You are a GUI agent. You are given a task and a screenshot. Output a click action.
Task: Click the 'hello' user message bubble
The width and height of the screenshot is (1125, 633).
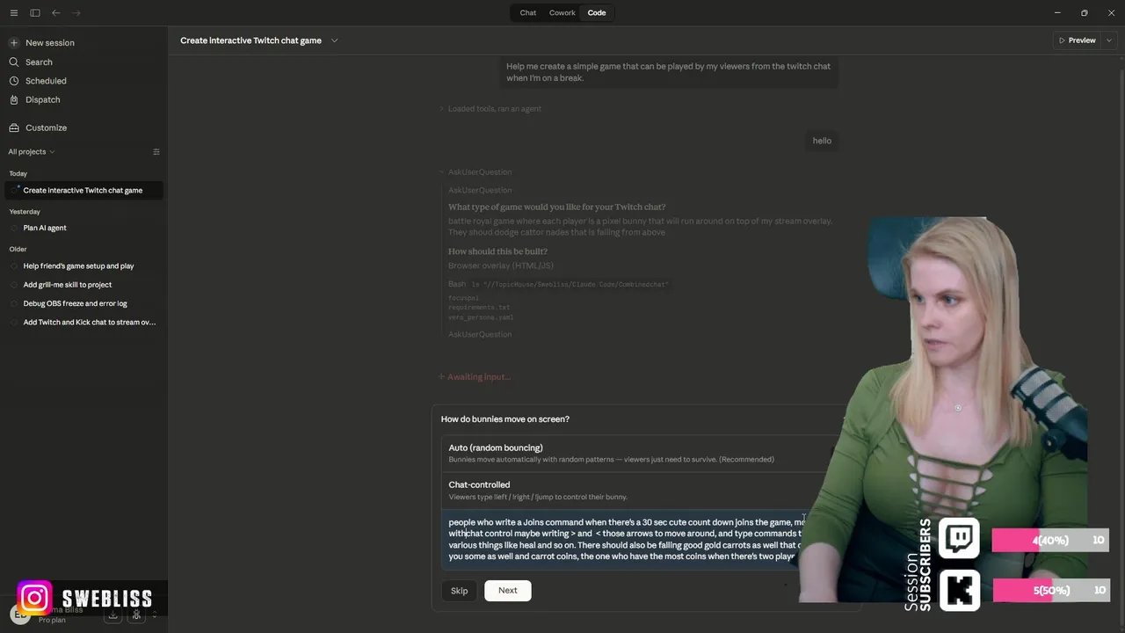[822, 141]
